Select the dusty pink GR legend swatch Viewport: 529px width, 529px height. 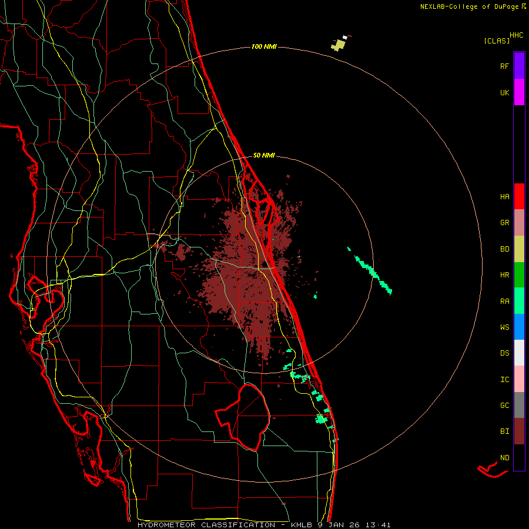[x=519, y=222]
